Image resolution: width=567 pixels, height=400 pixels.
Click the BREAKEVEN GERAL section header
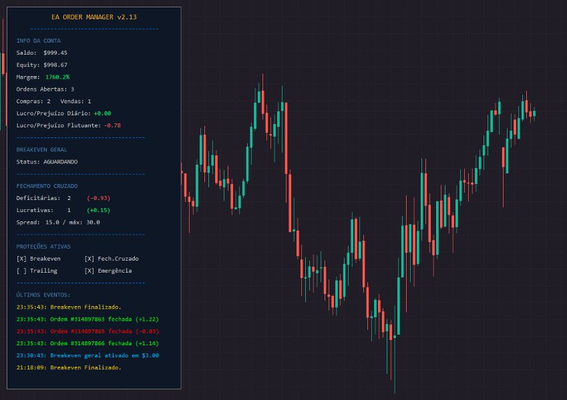pos(42,150)
